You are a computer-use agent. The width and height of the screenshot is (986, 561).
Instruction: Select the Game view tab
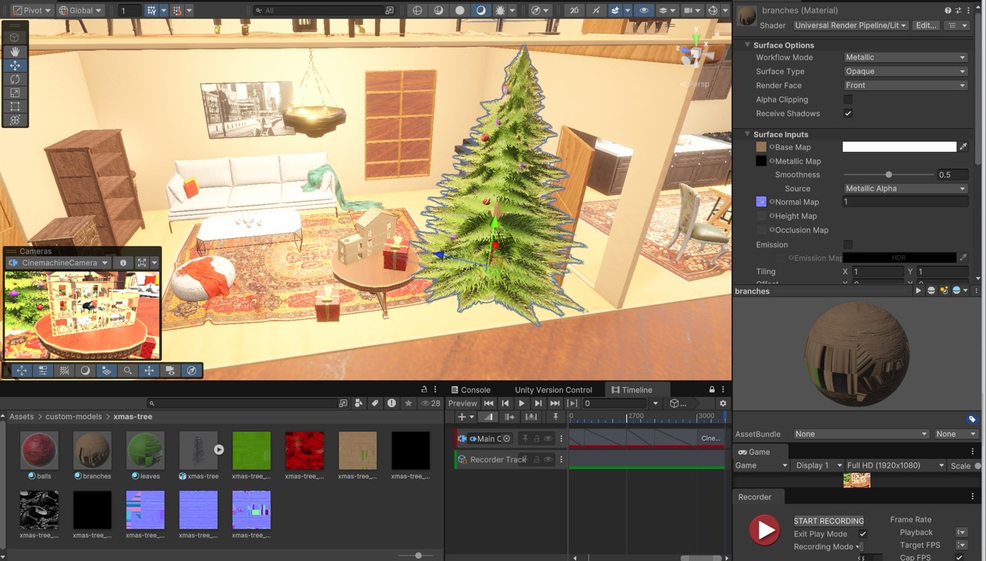point(753,452)
